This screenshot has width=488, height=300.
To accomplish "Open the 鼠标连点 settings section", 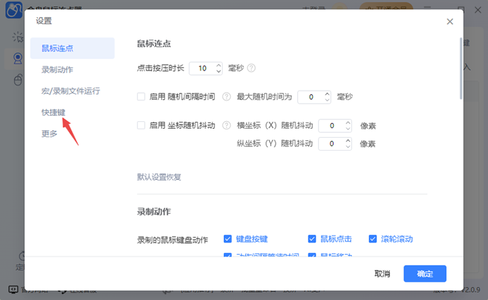I will [72, 48].
